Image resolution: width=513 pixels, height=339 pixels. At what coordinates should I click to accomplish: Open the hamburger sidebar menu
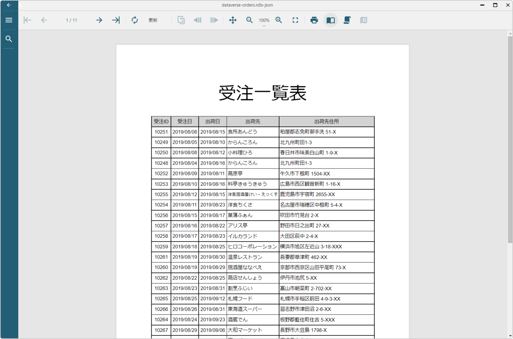[9, 20]
